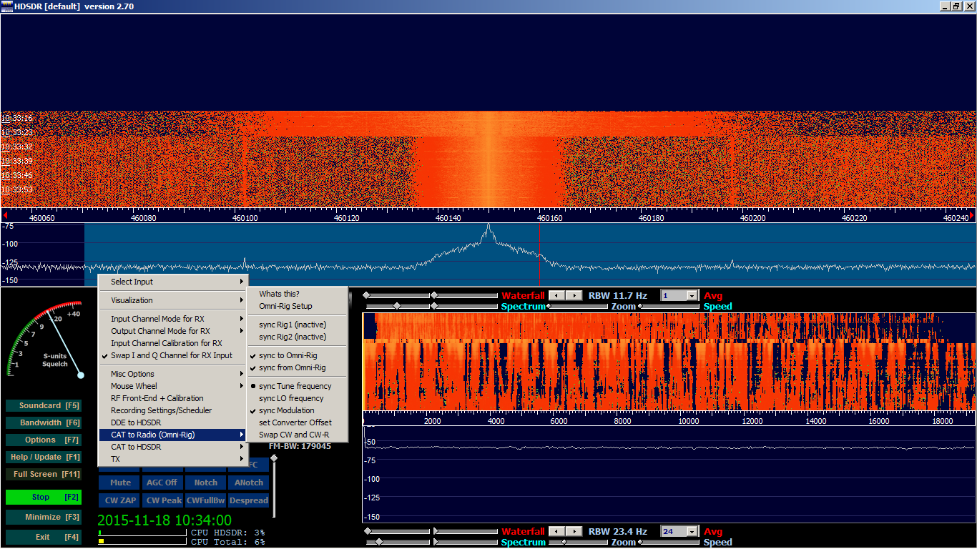977x549 pixels.
Task: Click CW Peak button
Action: (162, 500)
